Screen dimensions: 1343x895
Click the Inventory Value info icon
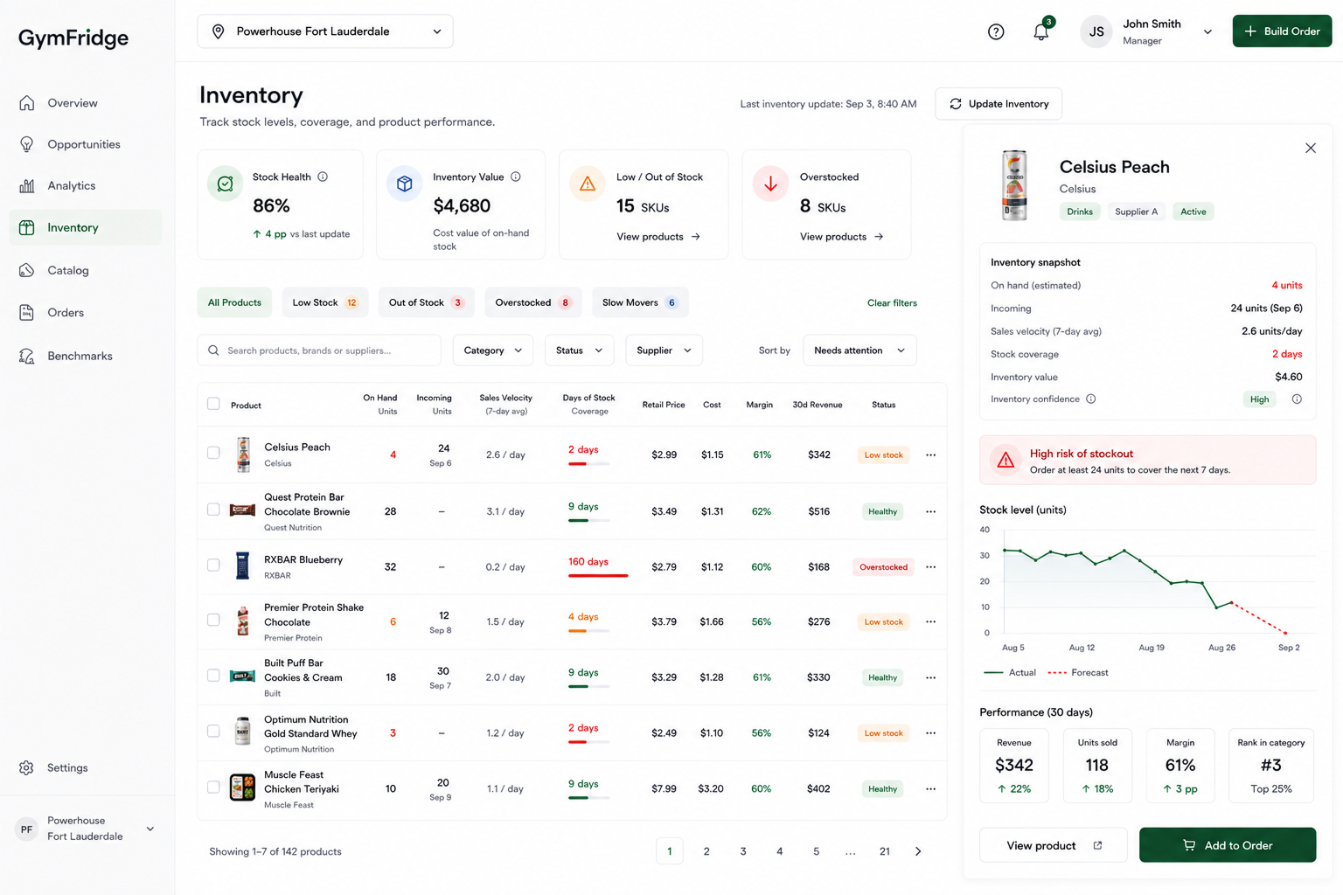pyautogui.click(x=516, y=177)
